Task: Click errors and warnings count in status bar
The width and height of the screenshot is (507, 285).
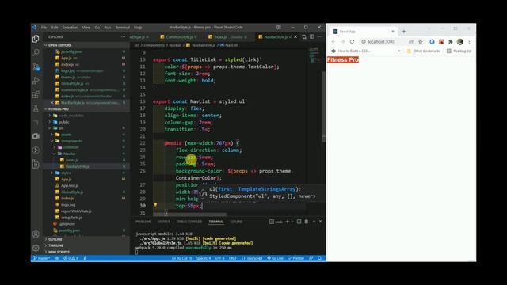Action: (x=71, y=258)
